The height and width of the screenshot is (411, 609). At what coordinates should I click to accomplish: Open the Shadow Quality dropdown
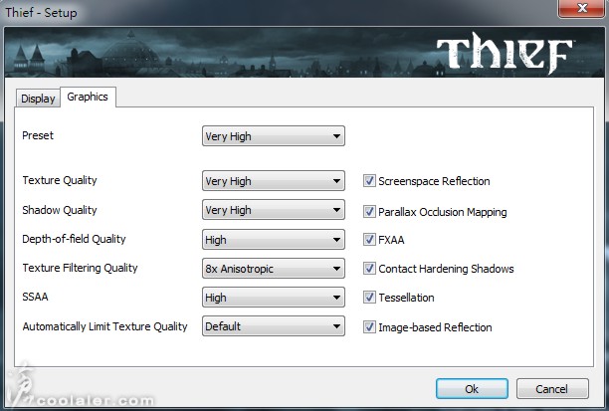pos(274,210)
